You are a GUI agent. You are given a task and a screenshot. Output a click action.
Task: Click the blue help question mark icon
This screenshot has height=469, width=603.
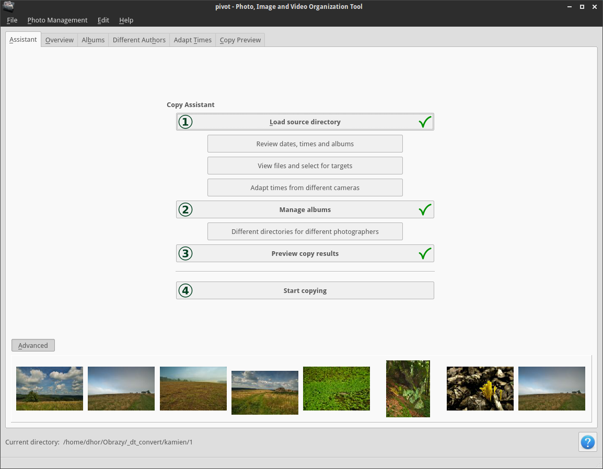[x=588, y=442]
